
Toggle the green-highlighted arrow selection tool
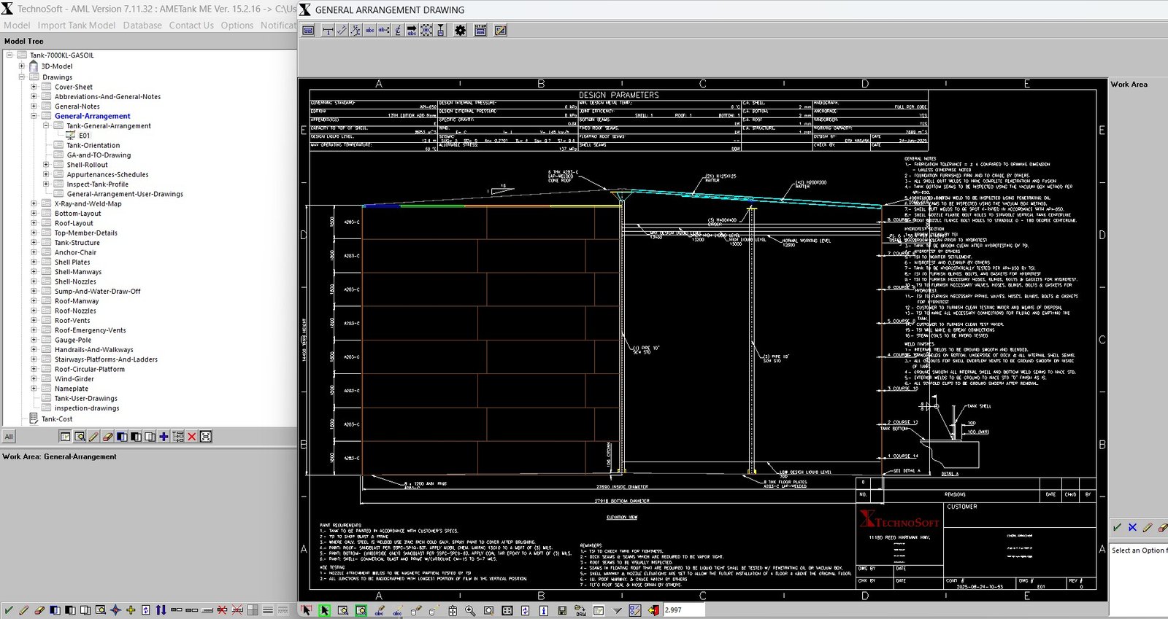(x=324, y=610)
